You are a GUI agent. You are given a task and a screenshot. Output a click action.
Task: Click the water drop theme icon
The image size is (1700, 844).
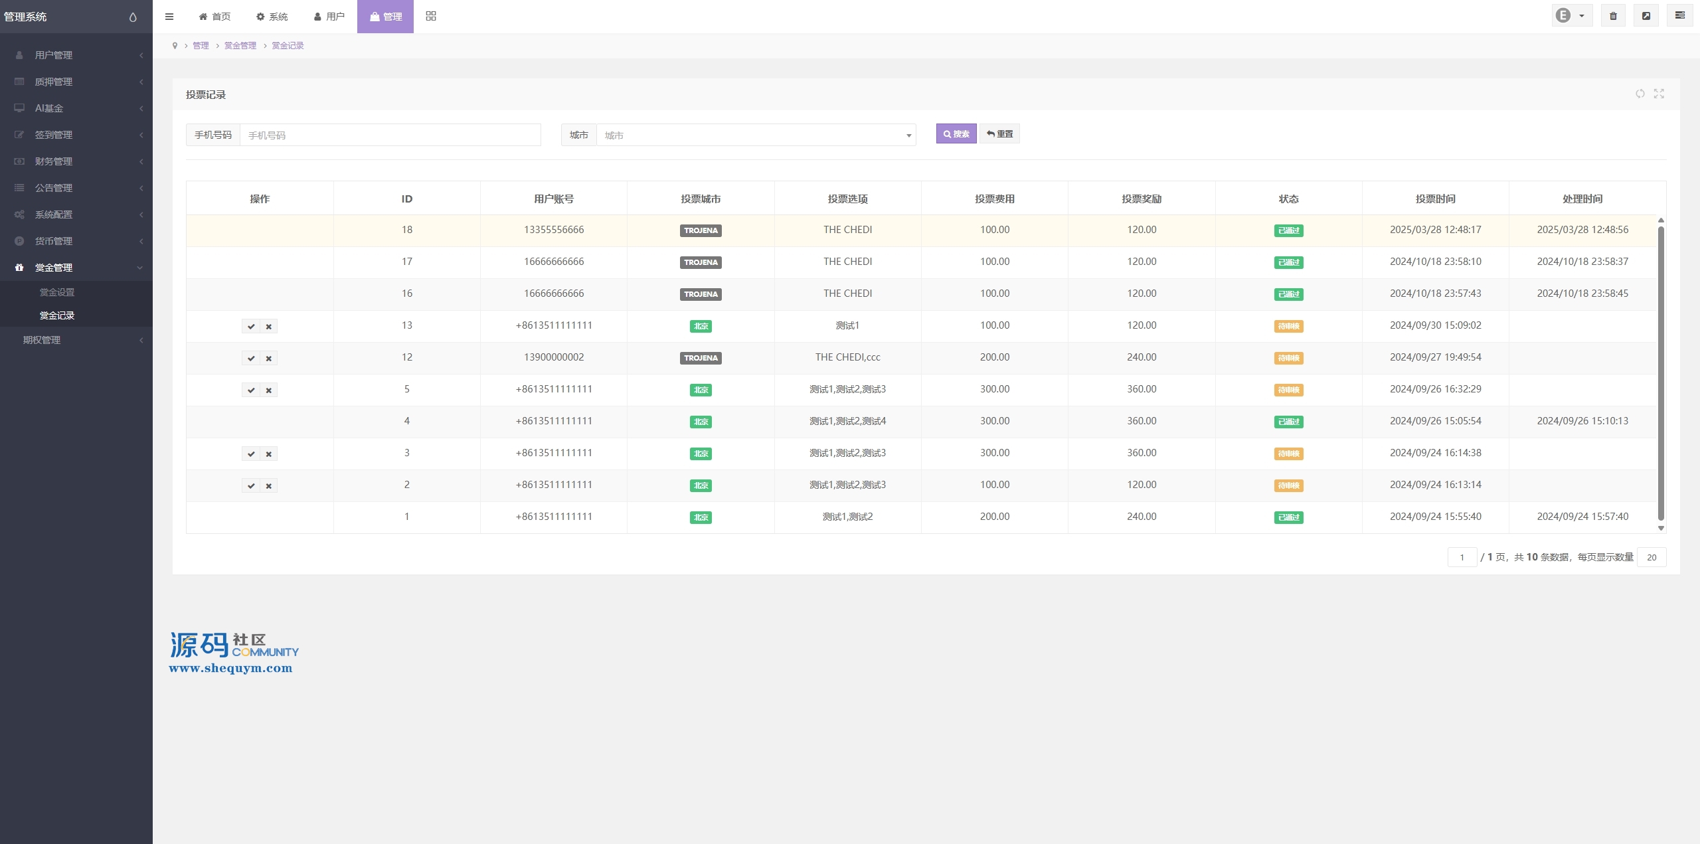[133, 17]
